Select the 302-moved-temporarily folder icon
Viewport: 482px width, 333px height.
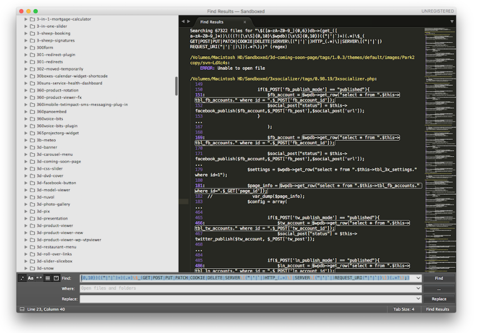coord(32,69)
